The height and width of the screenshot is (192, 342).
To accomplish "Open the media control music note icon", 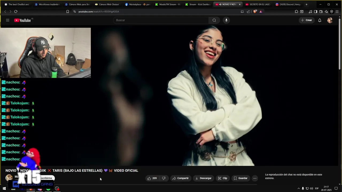I will [310, 11].
